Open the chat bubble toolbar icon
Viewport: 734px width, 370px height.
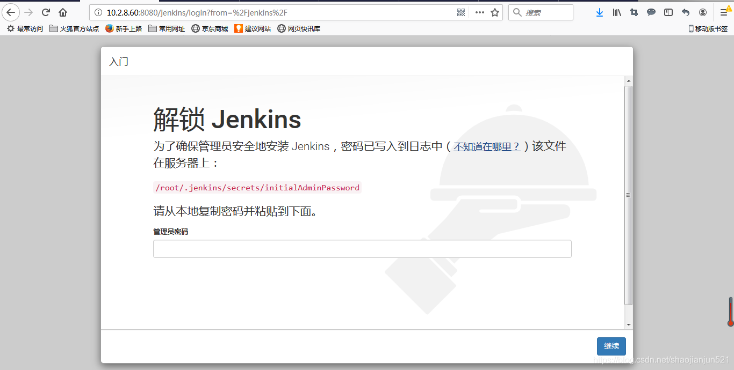tap(651, 12)
